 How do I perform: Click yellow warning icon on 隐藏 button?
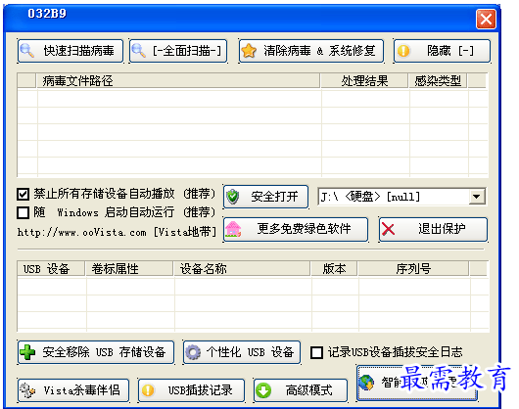(403, 51)
